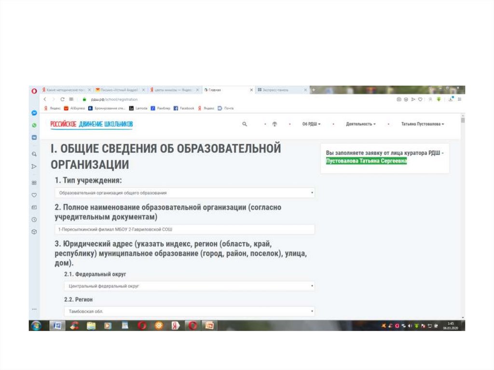Open the Деятельность navigation menu
The width and height of the screenshot is (494, 370).
pyautogui.click(x=360, y=124)
